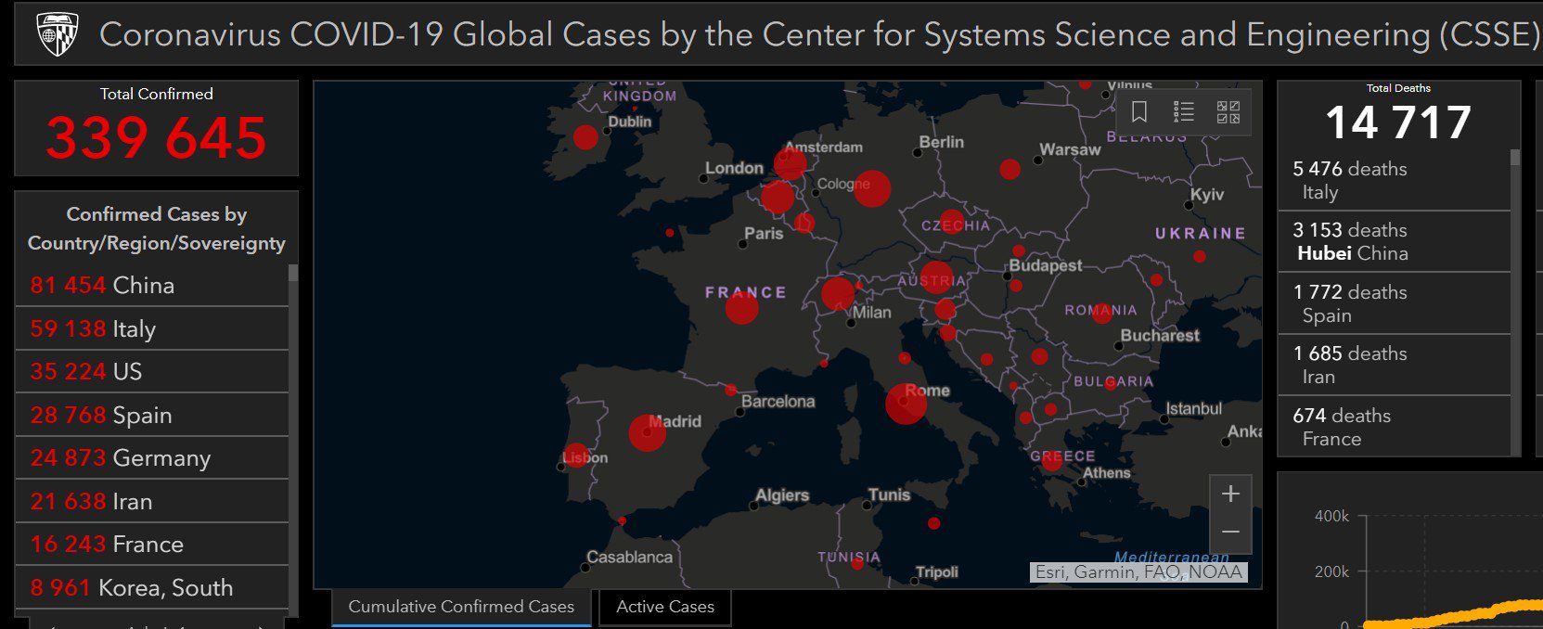Select Italy with 59 138 cases
Viewport: 1543px width, 629px height.
coord(152,328)
